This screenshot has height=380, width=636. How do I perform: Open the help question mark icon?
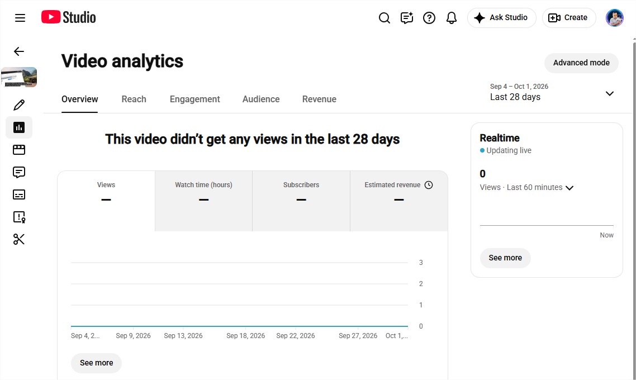point(429,18)
